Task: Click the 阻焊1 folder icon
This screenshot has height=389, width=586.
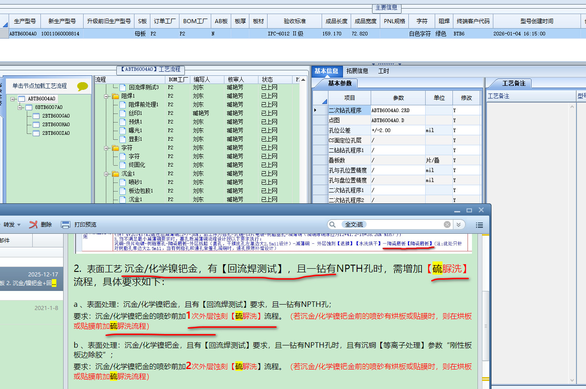Action: (115, 96)
